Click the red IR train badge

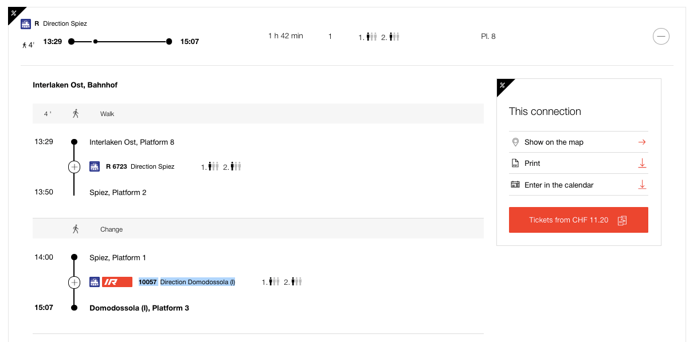pos(117,282)
